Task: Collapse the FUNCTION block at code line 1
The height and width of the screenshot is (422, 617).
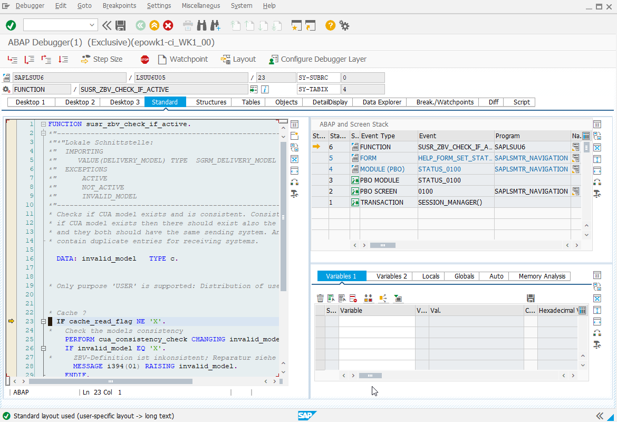Action: point(43,124)
